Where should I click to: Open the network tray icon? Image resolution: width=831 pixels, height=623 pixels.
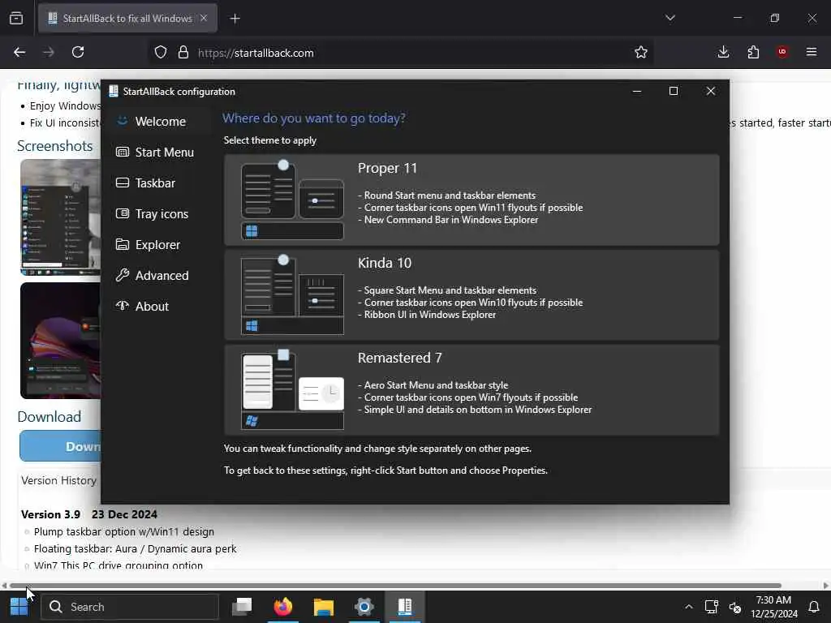coord(711,607)
